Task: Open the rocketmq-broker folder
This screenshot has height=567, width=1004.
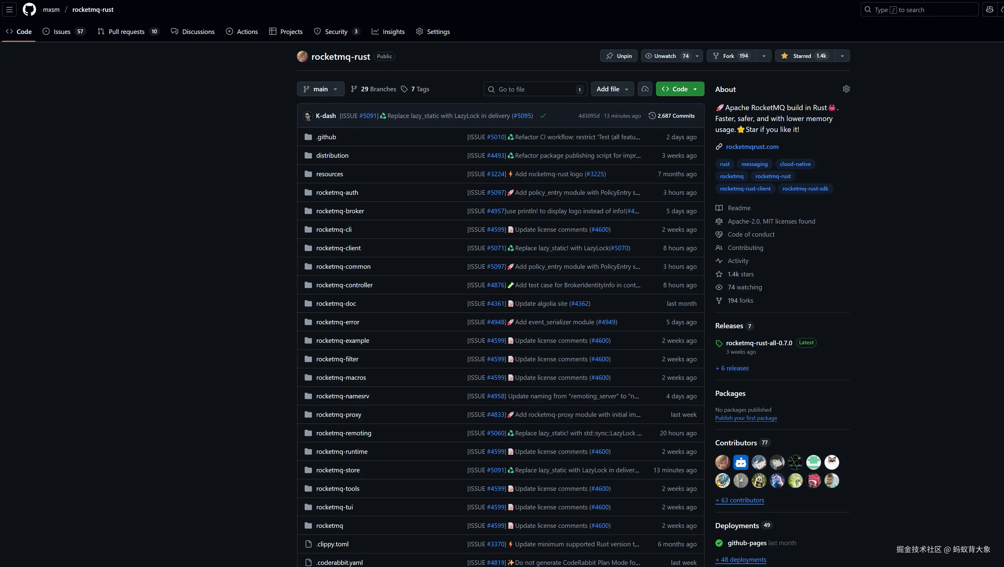Action: click(340, 211)
